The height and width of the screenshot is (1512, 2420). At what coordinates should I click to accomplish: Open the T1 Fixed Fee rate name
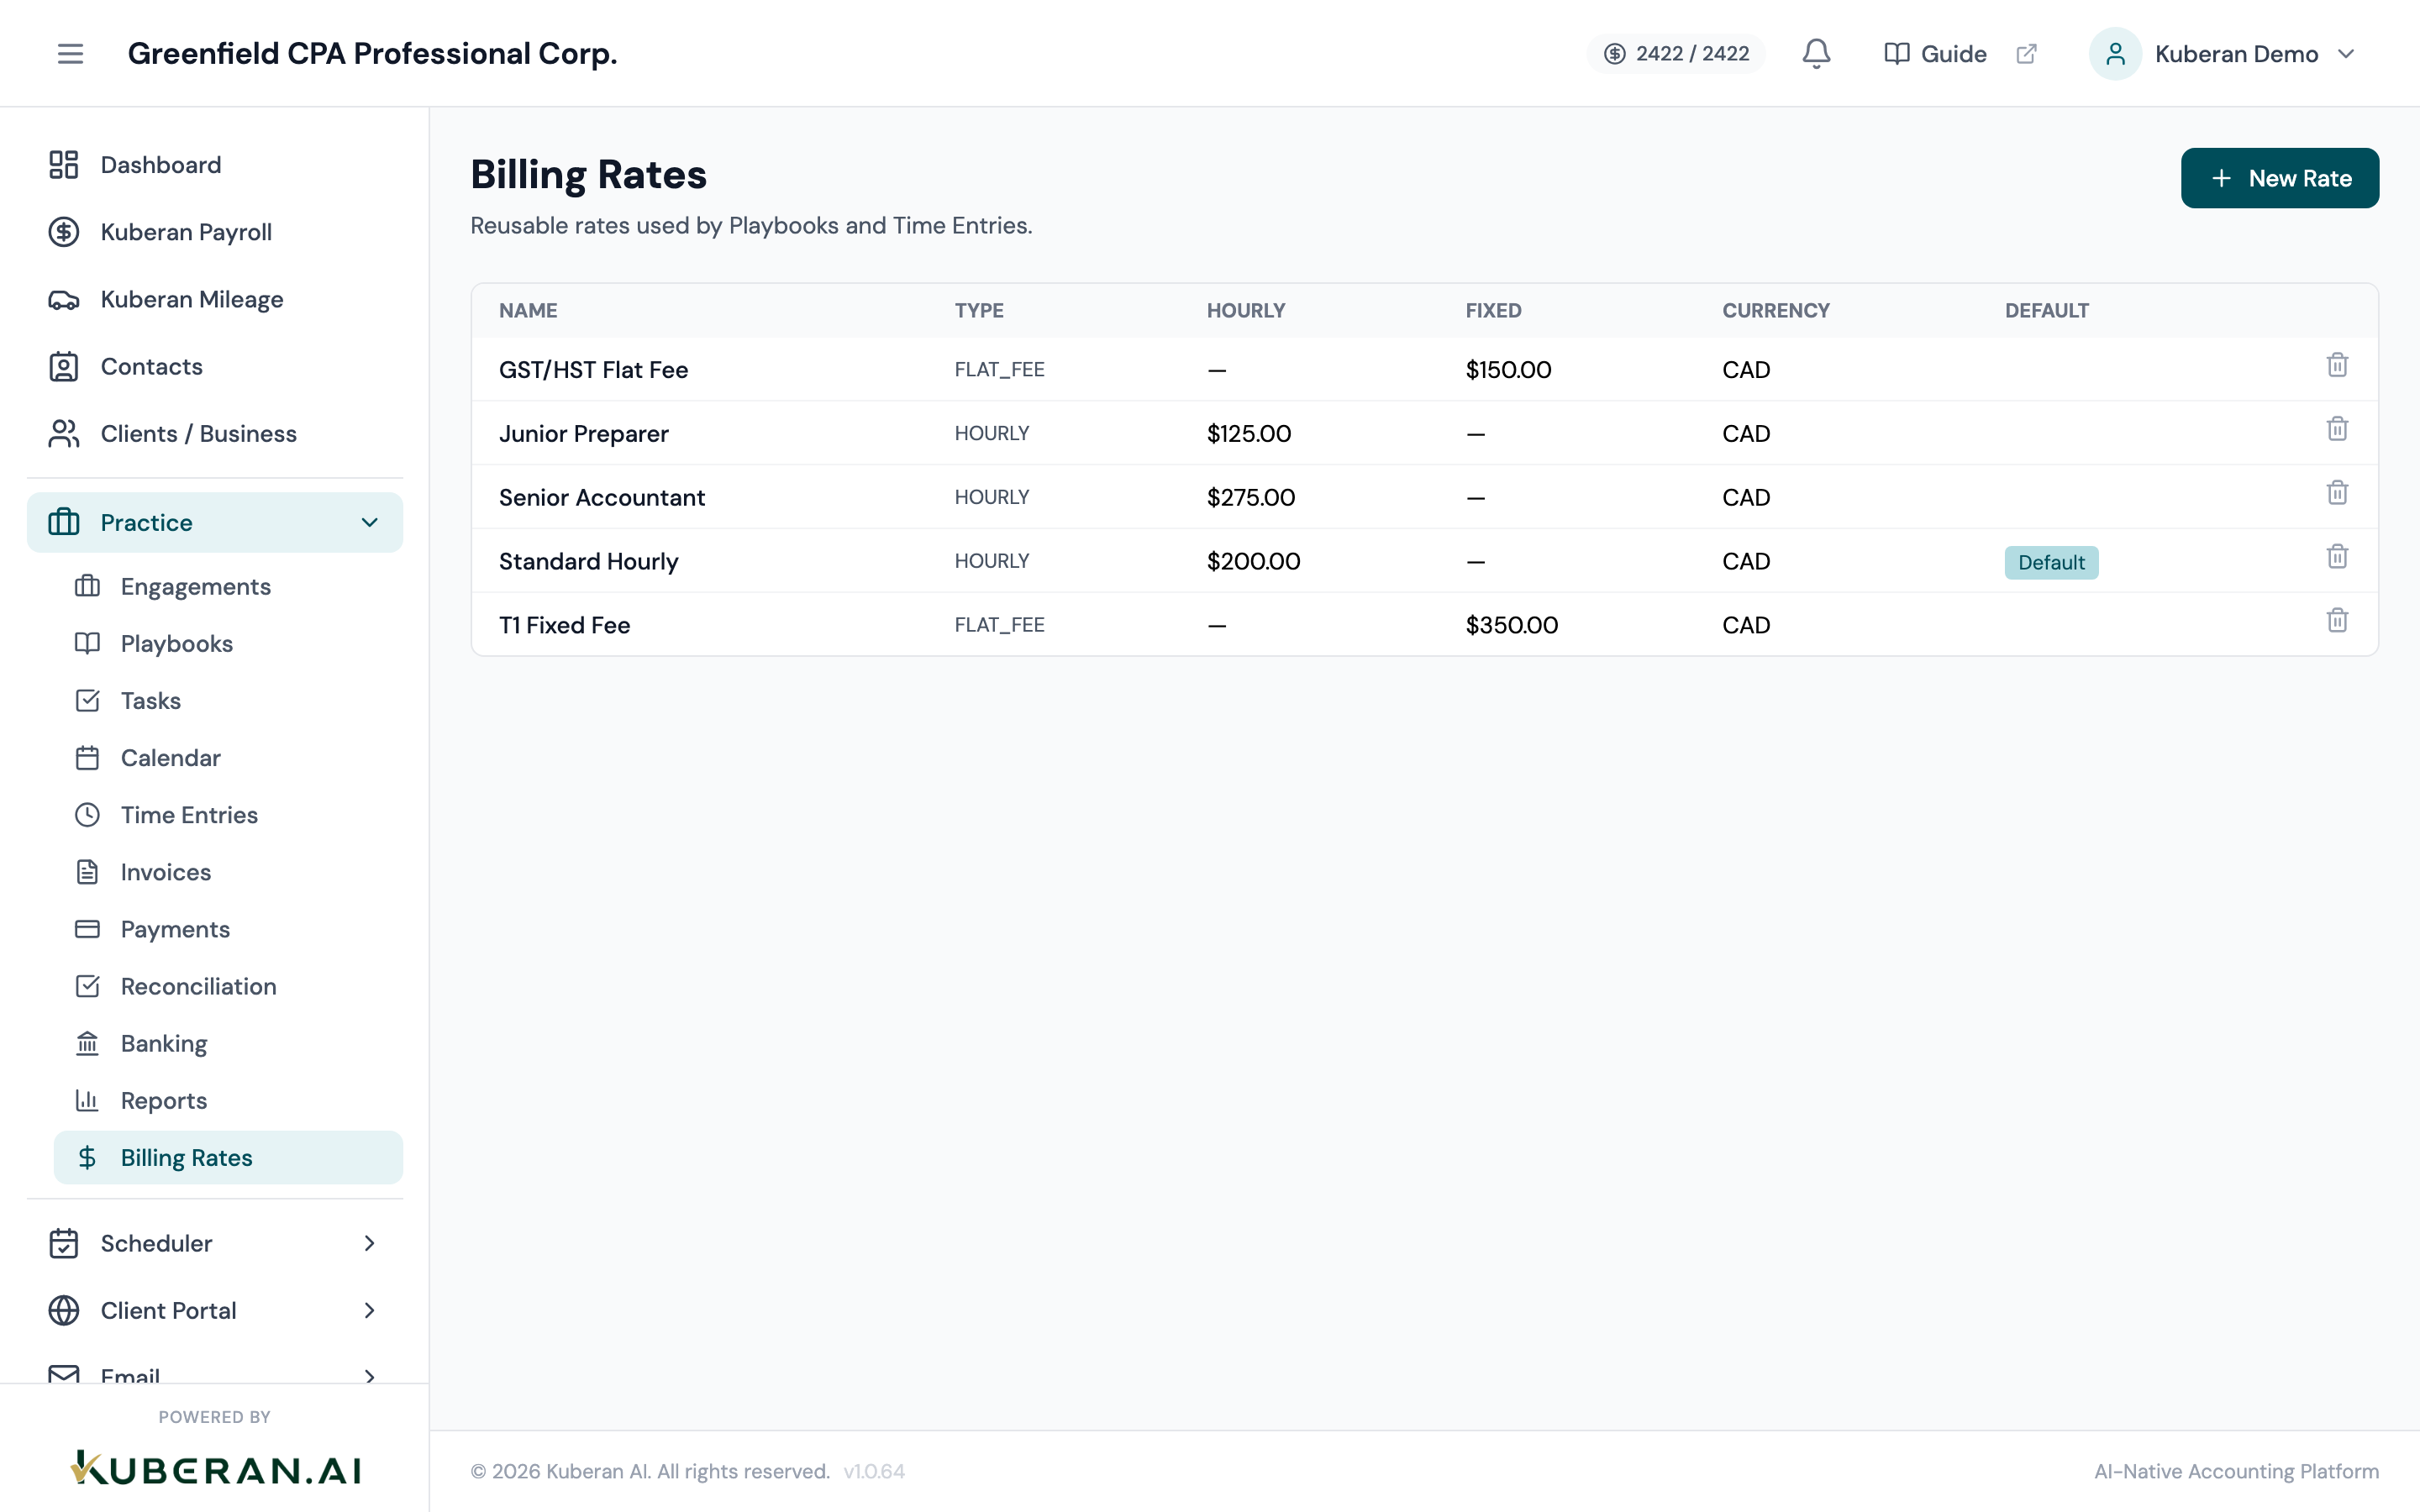click(564, 625)
